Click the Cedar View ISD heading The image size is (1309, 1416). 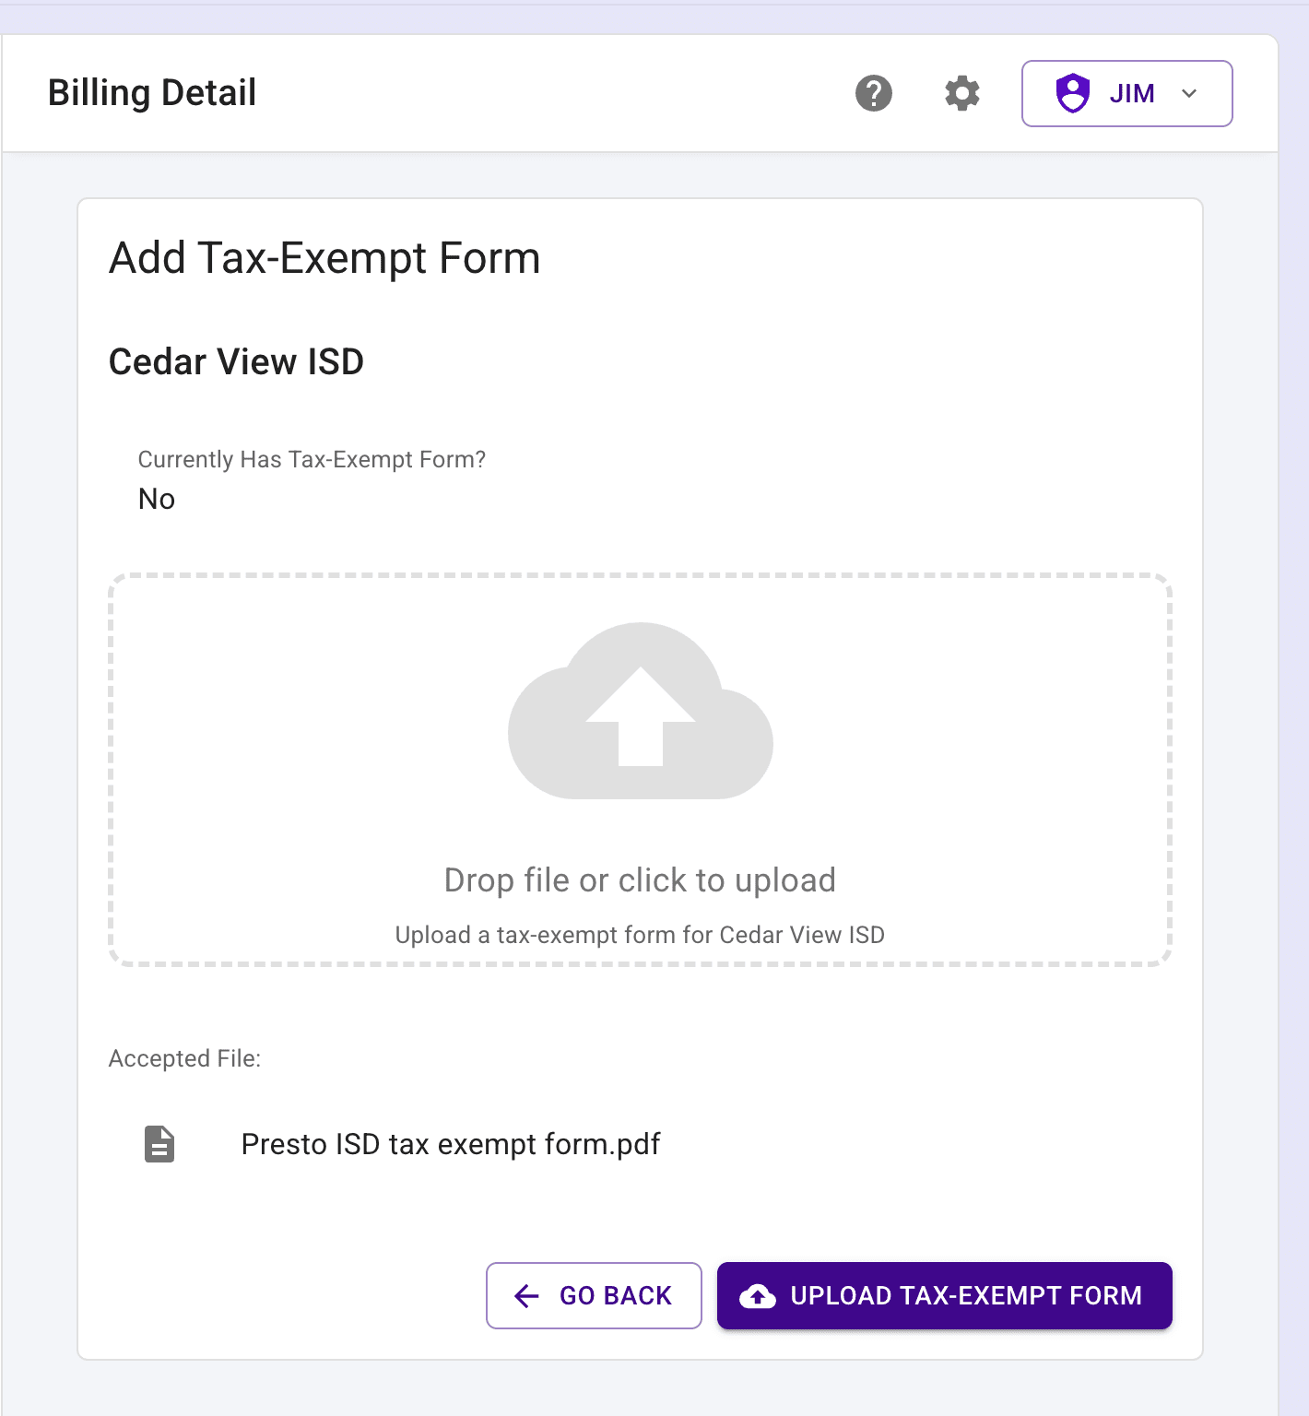pyautogui.click(x=236, y=361)
